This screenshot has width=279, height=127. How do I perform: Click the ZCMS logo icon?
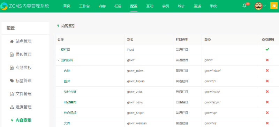click(4, 6)
